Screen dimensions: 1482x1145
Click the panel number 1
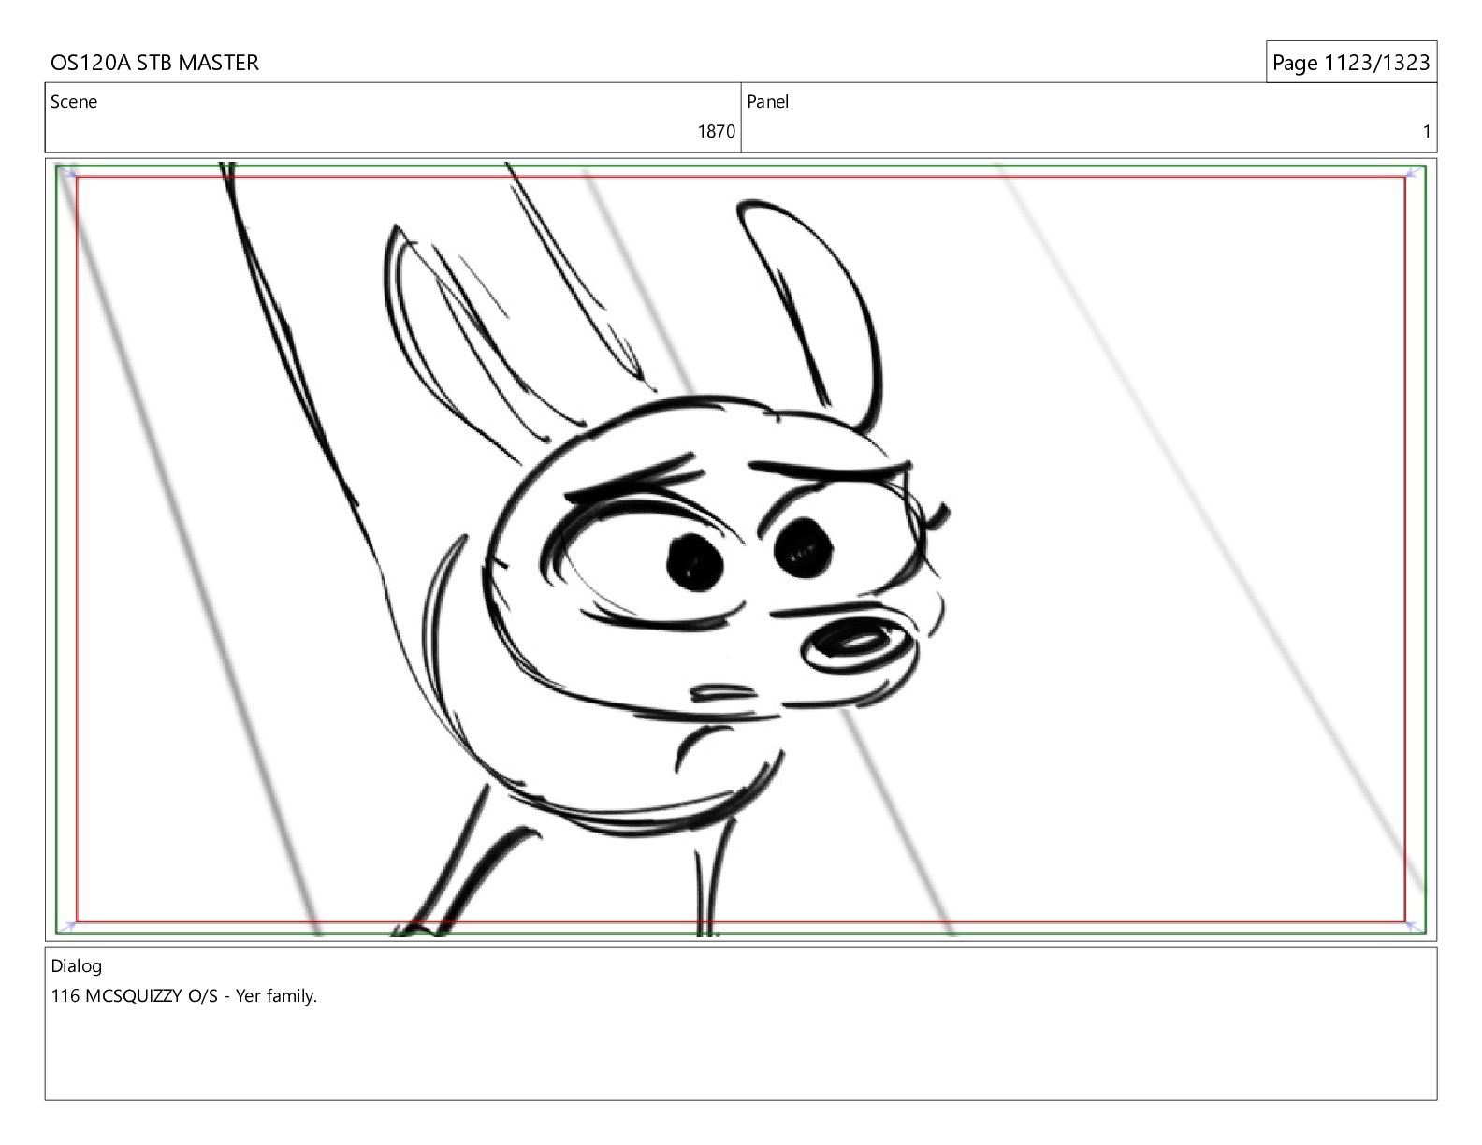click(x=1427, y=132)
